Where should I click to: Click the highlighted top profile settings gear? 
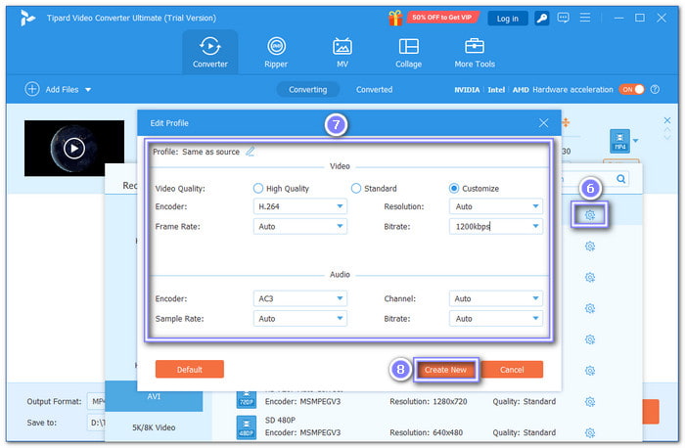pyautogui.click(x=590, y=215)
